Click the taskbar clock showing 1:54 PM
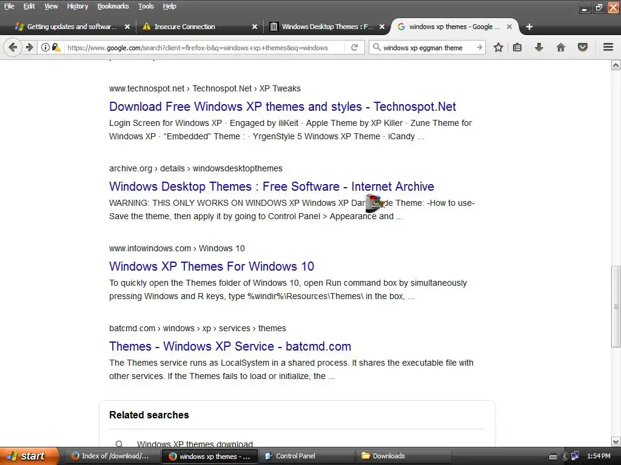 599,457
